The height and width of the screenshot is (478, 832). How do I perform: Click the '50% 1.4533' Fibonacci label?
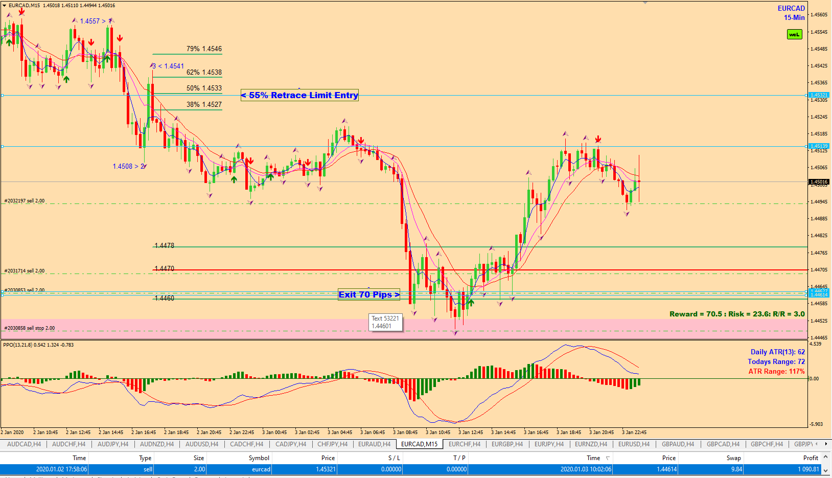204,88
